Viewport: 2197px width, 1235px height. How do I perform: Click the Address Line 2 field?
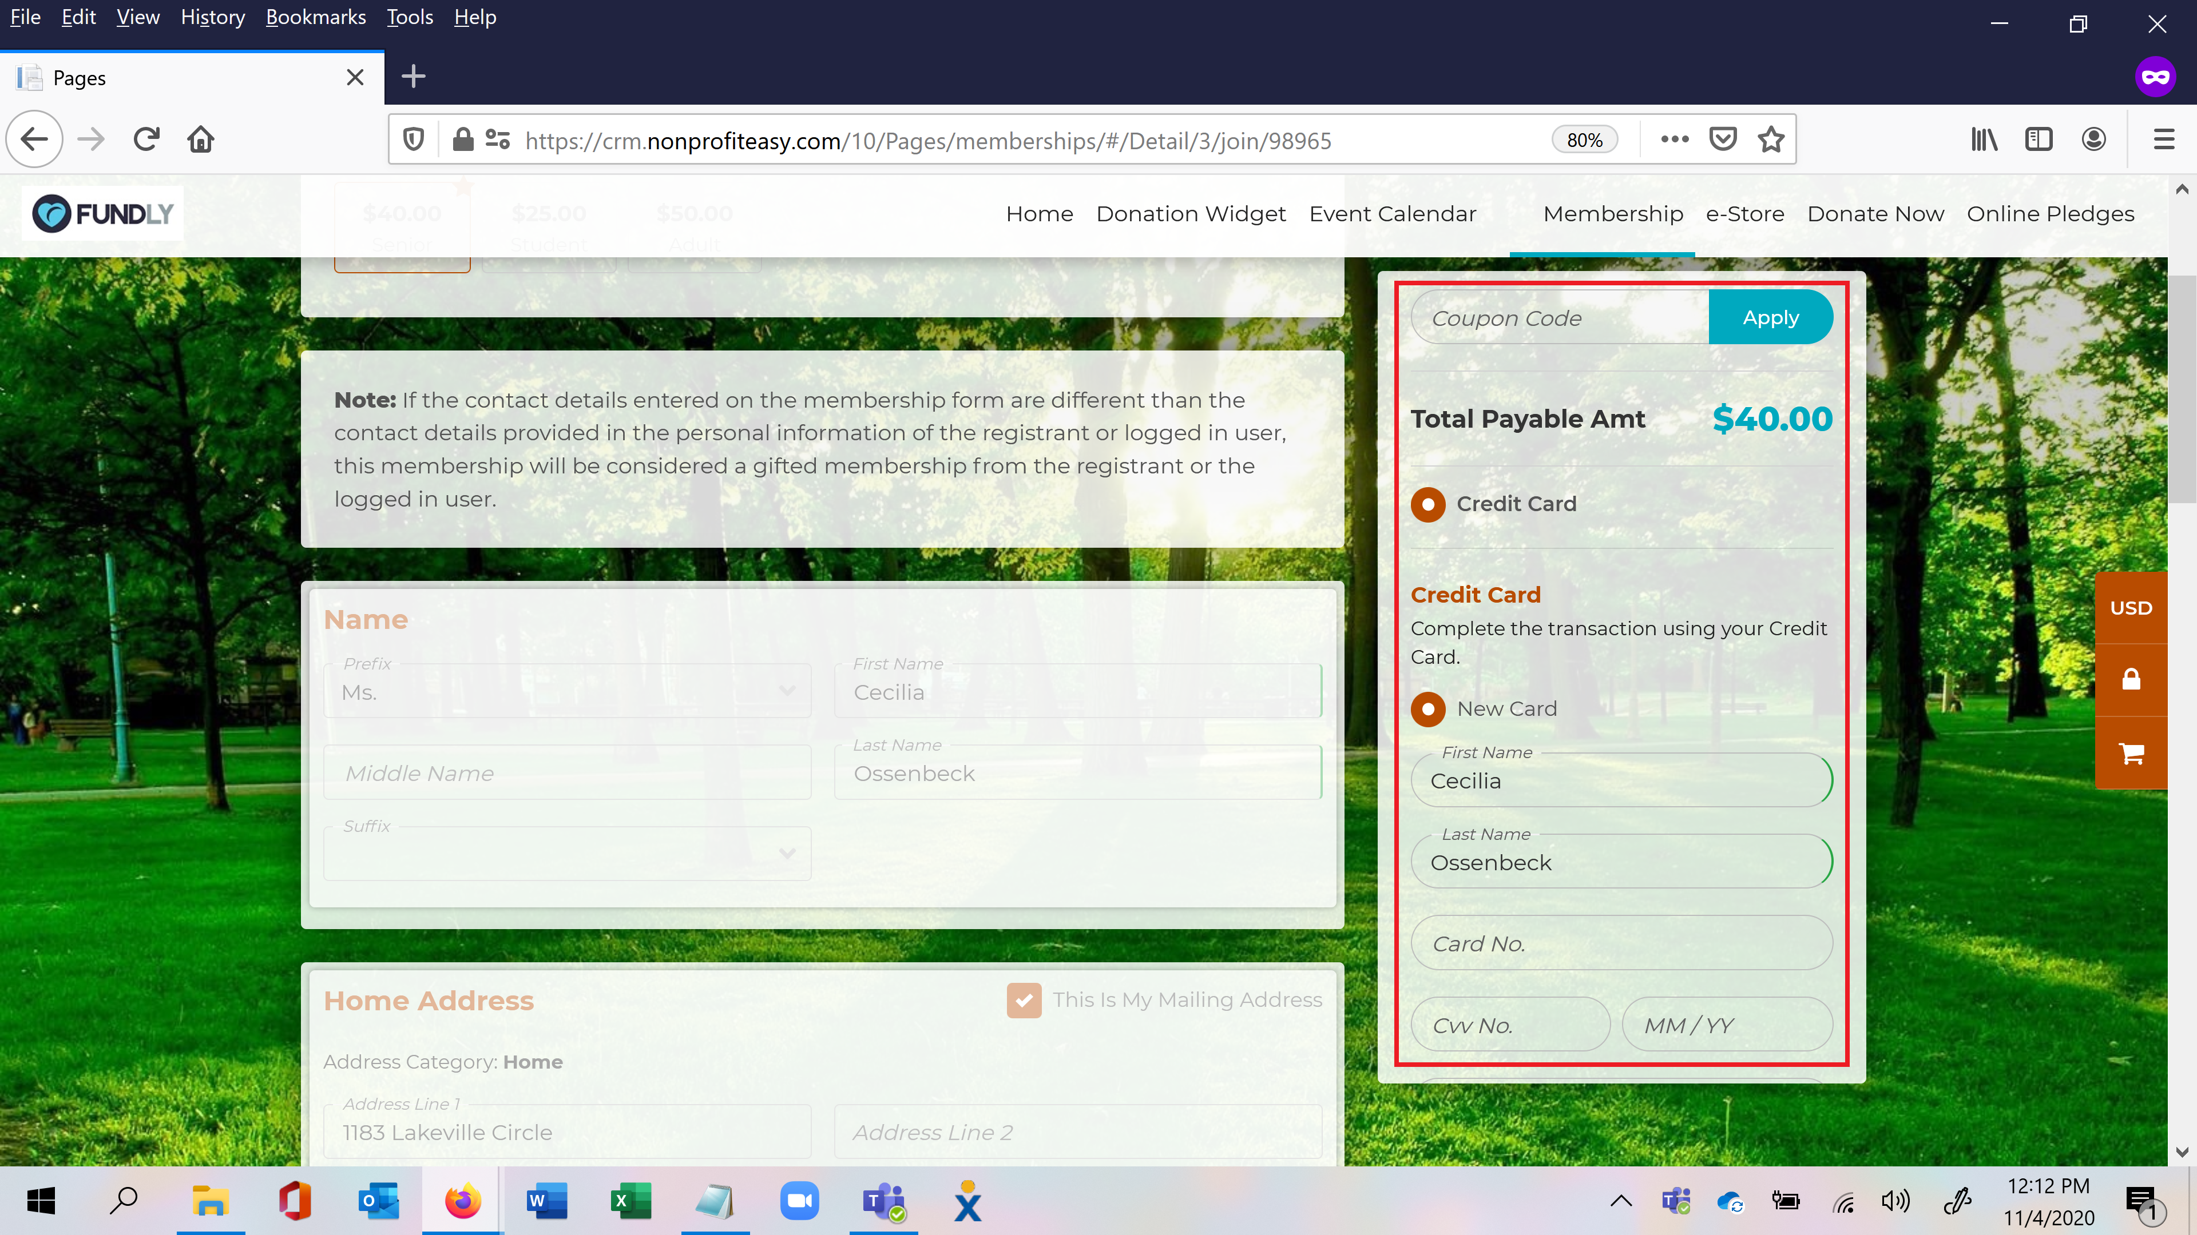click(1078, 1132)
